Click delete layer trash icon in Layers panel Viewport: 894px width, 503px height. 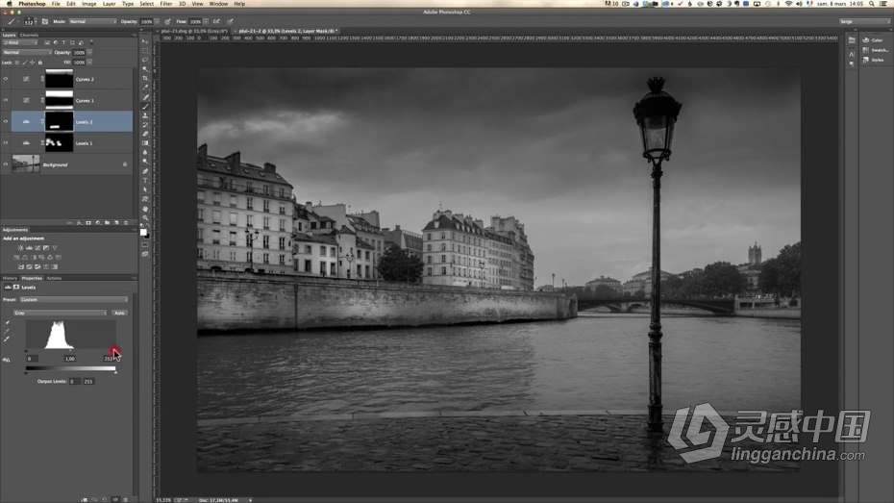click(x=125, y=222)
